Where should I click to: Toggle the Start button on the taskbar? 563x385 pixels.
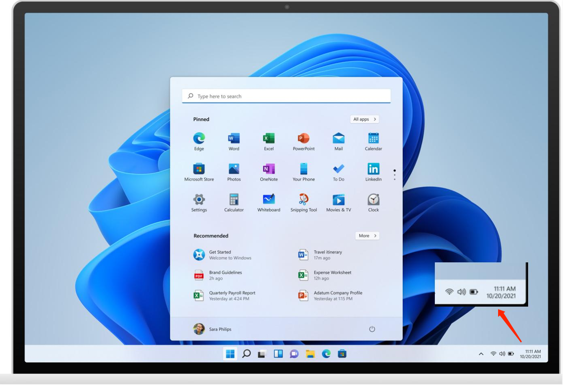pos(230,354)
